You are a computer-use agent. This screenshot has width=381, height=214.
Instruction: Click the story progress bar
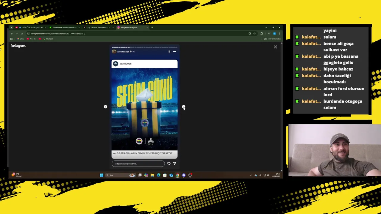pos(144,47)
